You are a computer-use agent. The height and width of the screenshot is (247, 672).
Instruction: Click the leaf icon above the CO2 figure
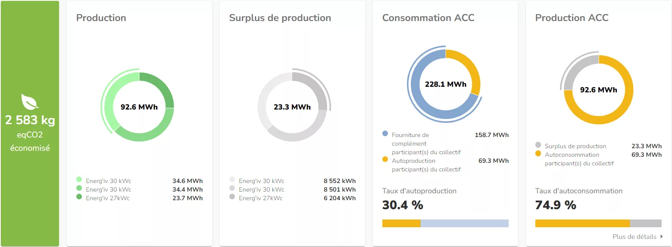[x=30, y=101]
